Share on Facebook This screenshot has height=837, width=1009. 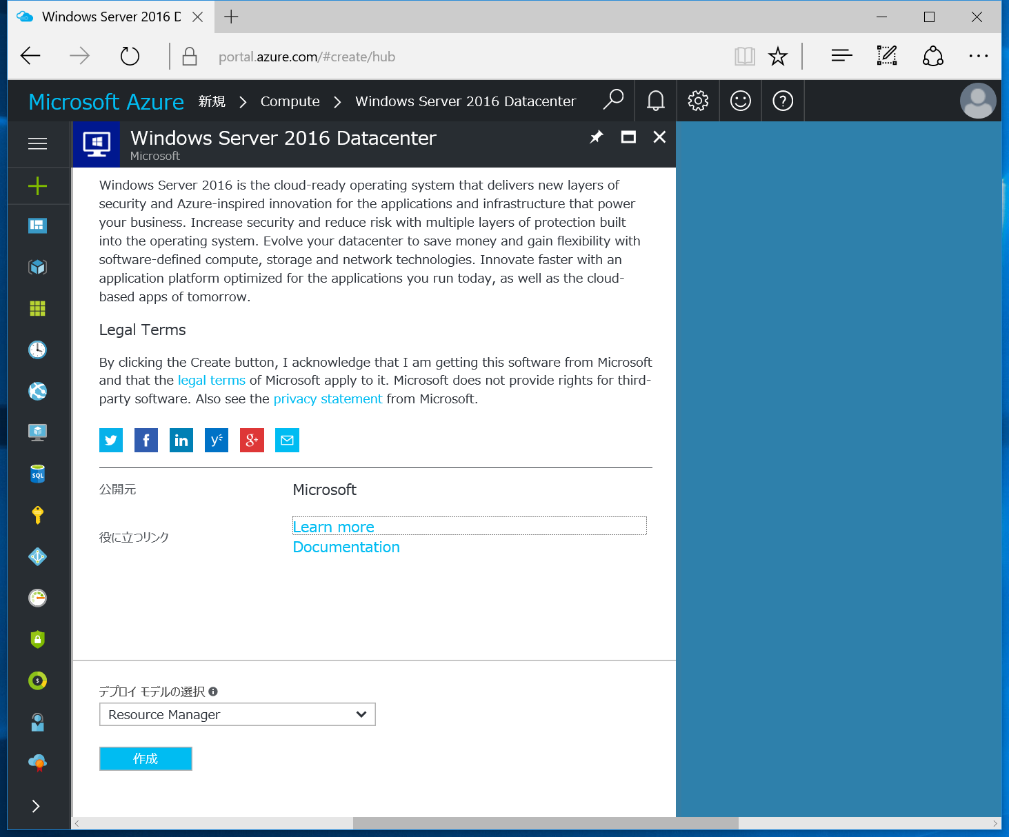146,440
